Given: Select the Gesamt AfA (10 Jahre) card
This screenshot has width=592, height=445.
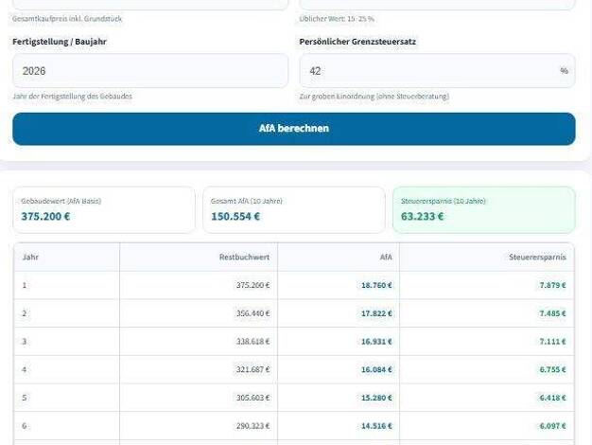Looking at the screenshot, I should (293, 209).
